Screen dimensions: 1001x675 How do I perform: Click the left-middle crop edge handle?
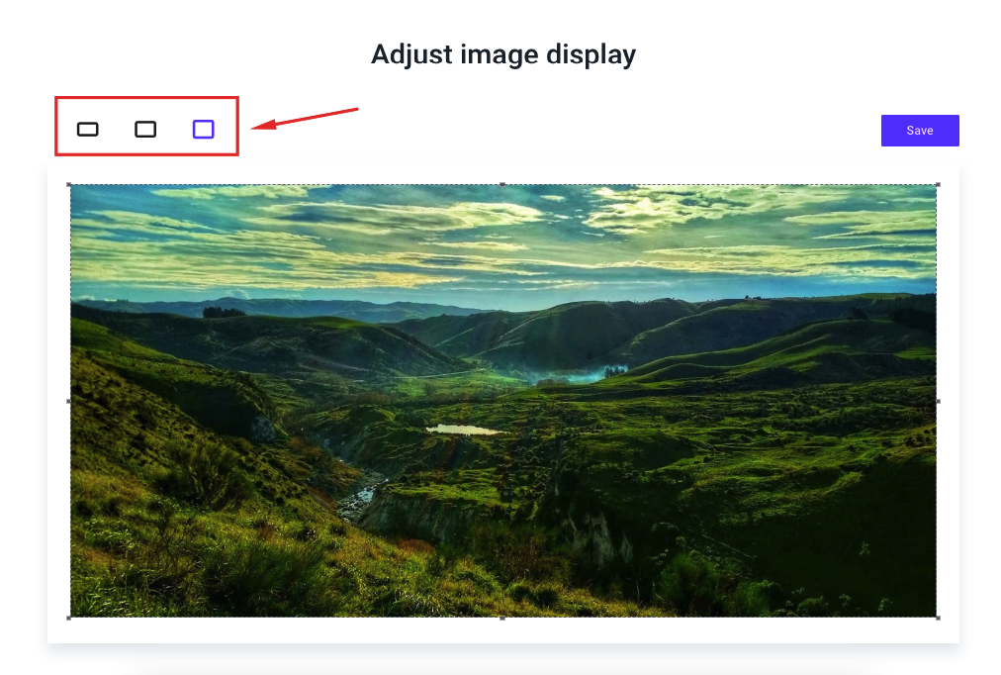coord(69,401)
